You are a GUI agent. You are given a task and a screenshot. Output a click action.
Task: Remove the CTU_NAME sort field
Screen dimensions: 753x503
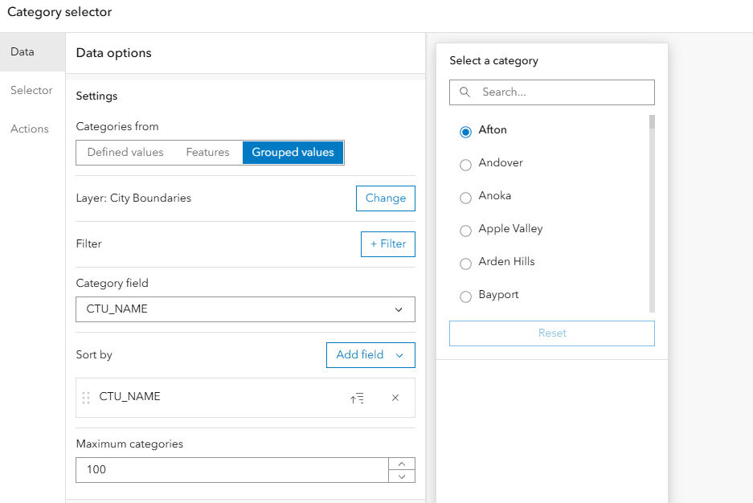pyautogui.click(x=395, y=398)
